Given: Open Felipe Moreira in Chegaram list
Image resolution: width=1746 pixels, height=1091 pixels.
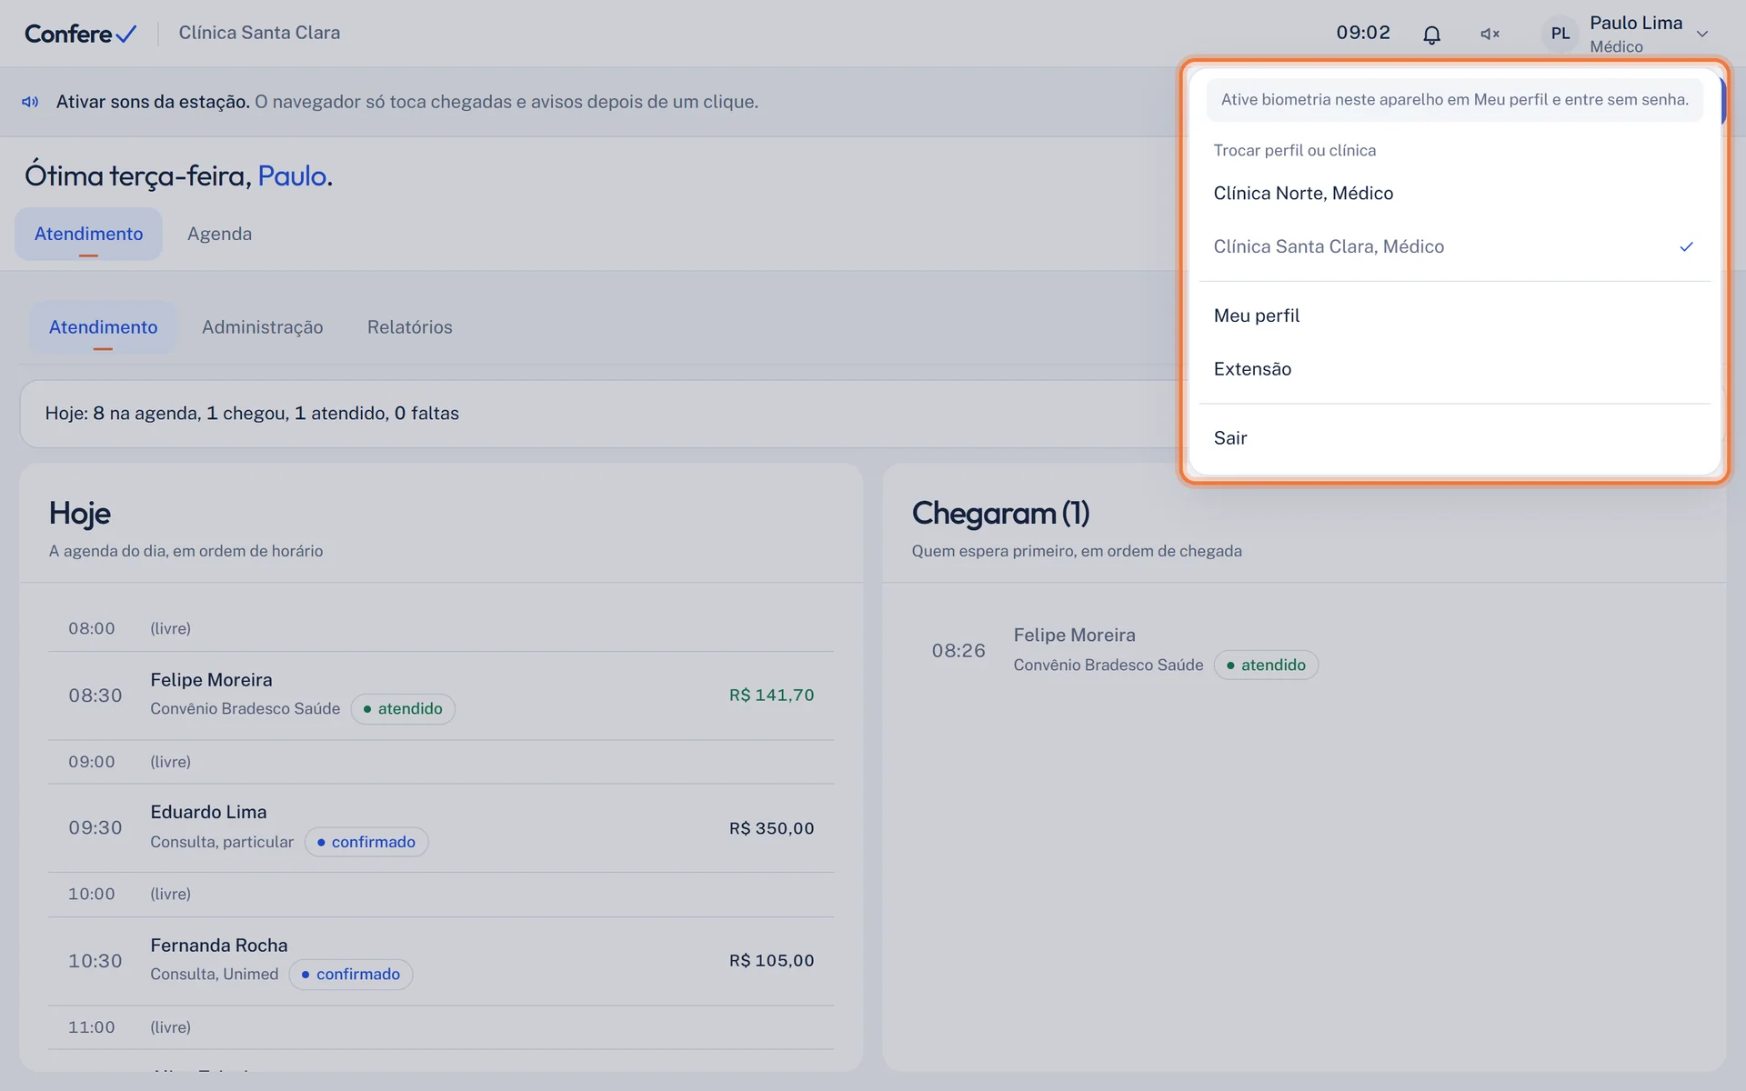Looking at the screenshot, I should [x=1304, y=650].
